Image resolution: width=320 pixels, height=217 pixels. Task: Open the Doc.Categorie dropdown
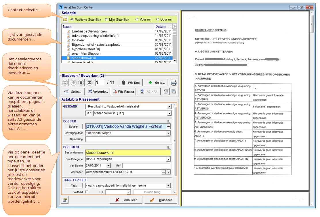168,159
